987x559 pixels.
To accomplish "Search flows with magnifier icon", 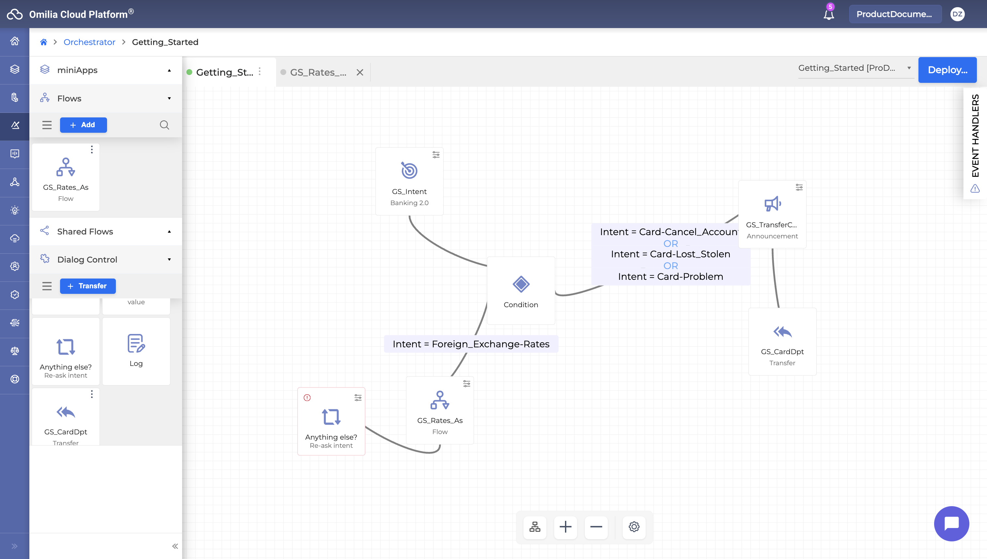I will [x=164, y=125].
